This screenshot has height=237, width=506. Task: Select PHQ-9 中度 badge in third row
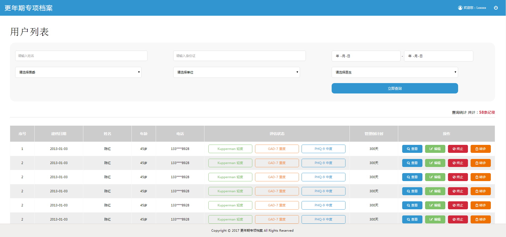323,177
